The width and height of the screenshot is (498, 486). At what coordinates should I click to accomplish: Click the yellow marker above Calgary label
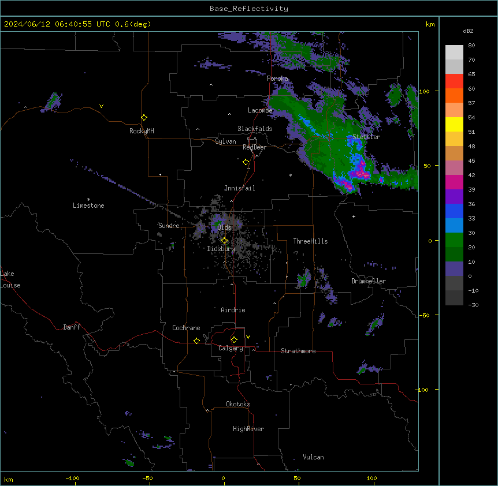(234, 340)
